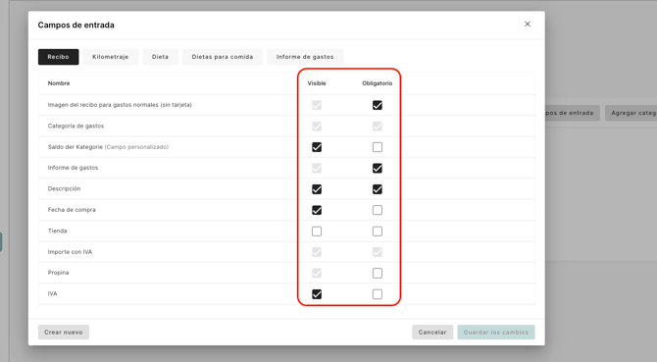Check Obligatorio for Propina

pos(378,273)
